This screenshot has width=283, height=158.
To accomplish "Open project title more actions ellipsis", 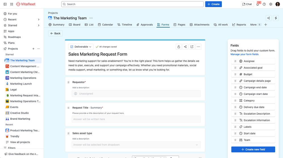I will pyautogui.click(x=91, y=18).
